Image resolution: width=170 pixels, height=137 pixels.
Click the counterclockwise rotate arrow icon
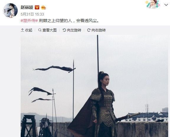point(64,30)
